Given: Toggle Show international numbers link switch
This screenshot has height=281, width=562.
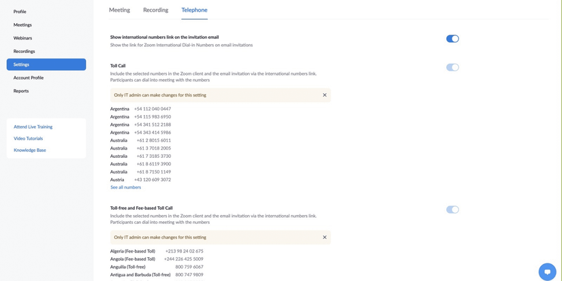Looking at the screenshot, I should click(x=452, y=39).
